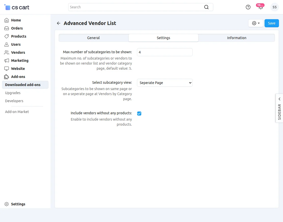Click the notification bell with badge
This screenshot has height=222, width=283.
[x=260, y=8]
